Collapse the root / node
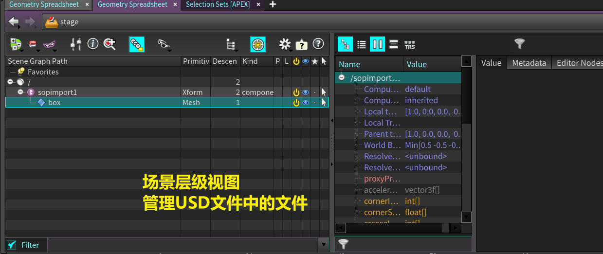Viewport: 603px width, 254px height. [10, 82]
